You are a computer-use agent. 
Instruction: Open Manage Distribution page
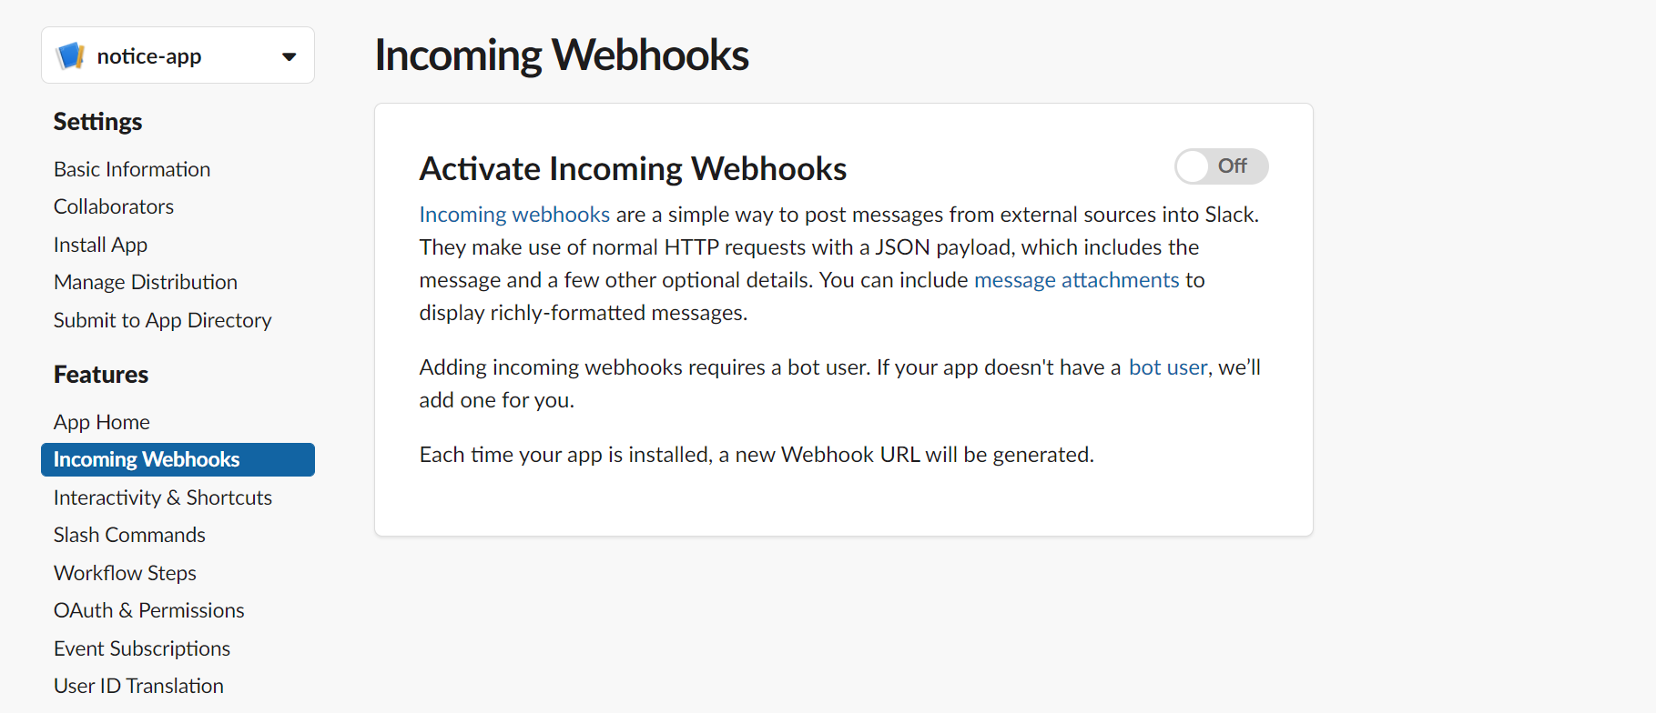click(x=146, y=282)
